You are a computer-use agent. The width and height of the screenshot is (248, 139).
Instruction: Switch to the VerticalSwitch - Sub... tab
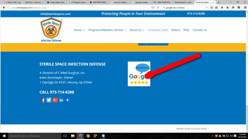183,2
